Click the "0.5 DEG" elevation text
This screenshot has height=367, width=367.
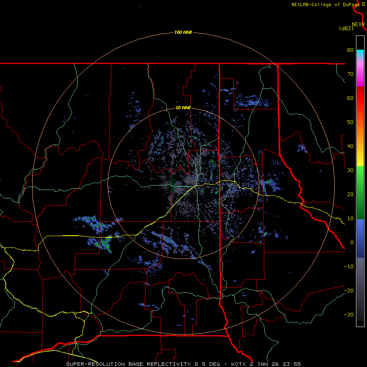click(207, 364)
